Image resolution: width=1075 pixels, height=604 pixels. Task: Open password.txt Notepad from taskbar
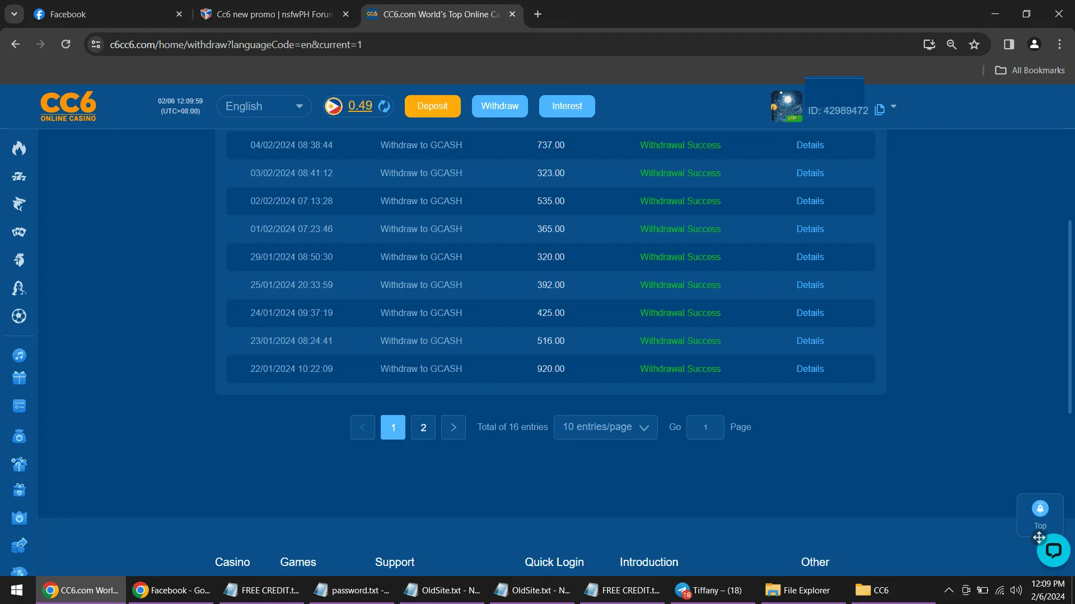click(352, 590)
